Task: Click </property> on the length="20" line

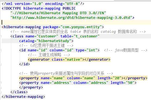Action: pyautogui.click(x=135, y=78)
